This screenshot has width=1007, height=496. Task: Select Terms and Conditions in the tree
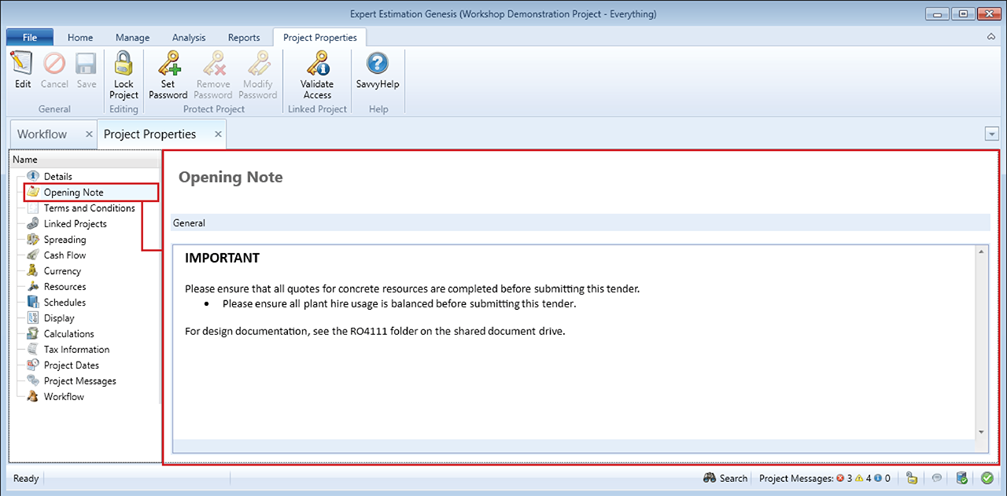(89, 208)
